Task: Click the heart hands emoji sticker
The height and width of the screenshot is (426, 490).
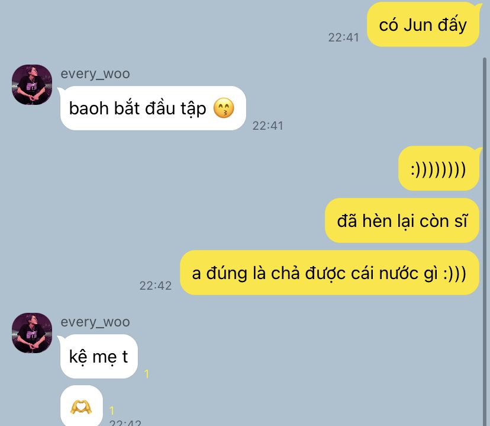Action: click(81, 407)
